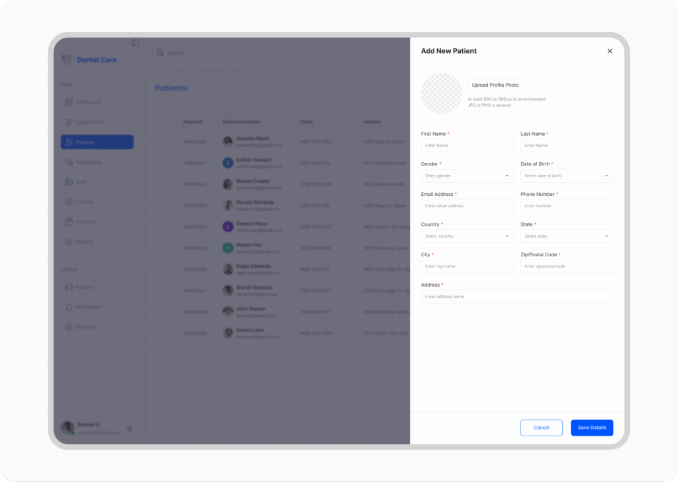The image size is (678, 482).
Task: Tick the checkbox for Annette Black's row
Action: click(167, 142)
